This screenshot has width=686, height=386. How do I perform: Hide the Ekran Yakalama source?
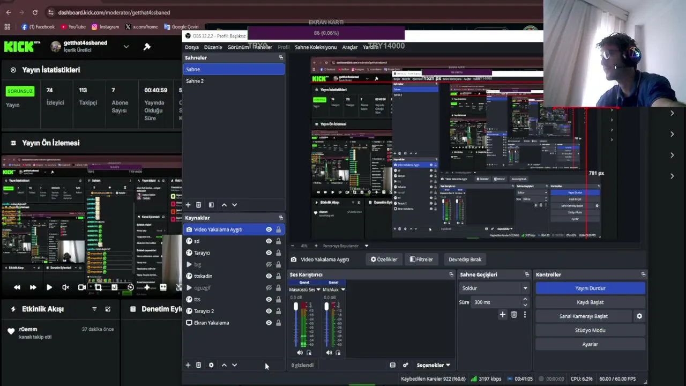(269, 323)
